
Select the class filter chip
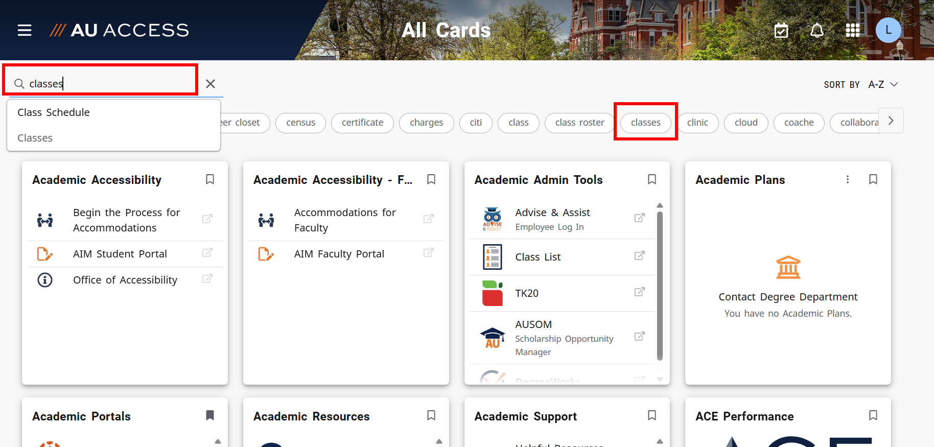pos(519,123)
